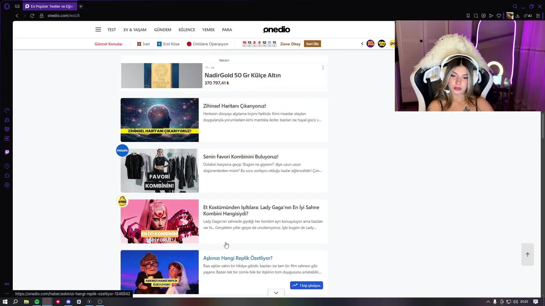Open the Biz Pop game icon
545x306 pixels.
coord(370,44)
